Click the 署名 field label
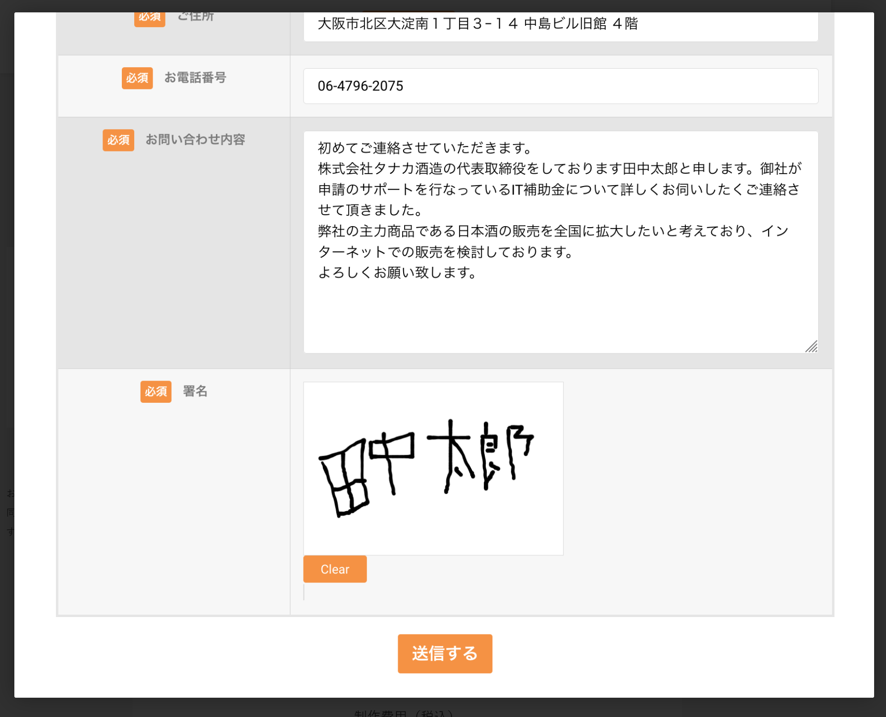 [x=195, y=391]
